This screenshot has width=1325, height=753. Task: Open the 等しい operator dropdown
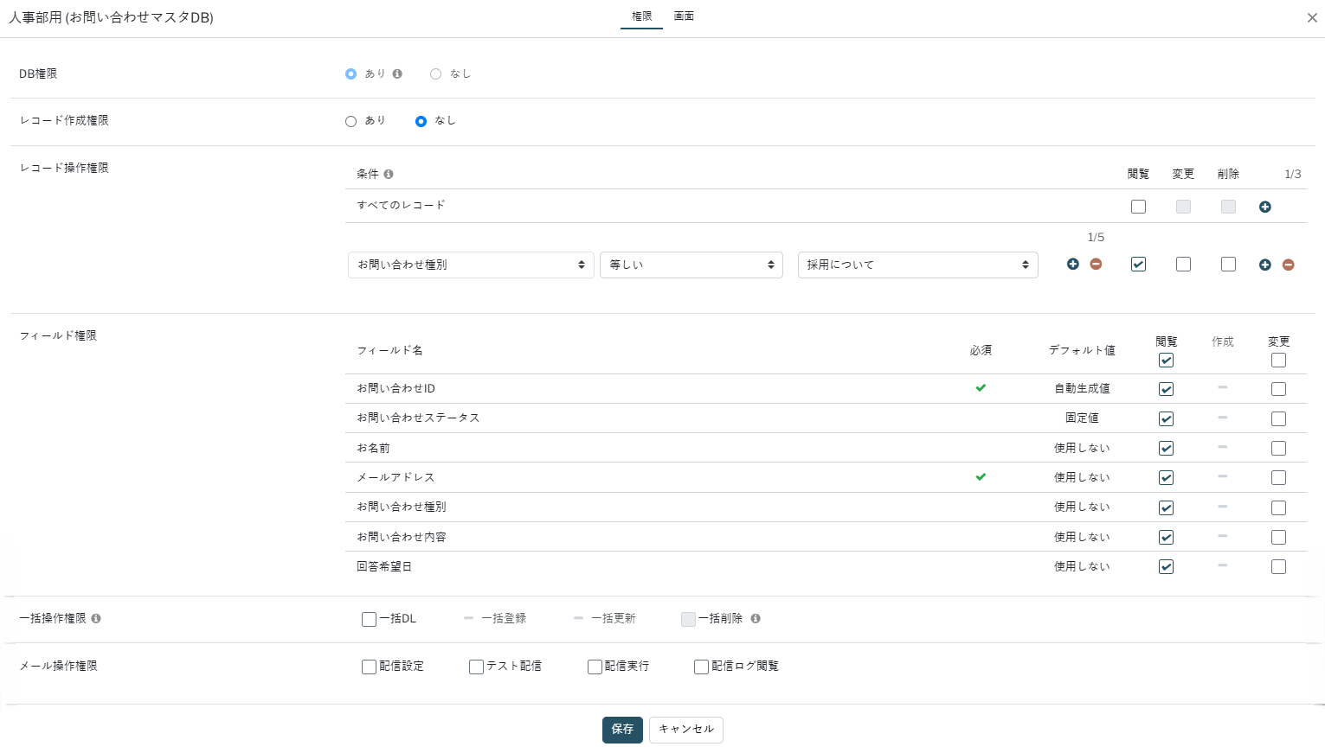(691, 265)
